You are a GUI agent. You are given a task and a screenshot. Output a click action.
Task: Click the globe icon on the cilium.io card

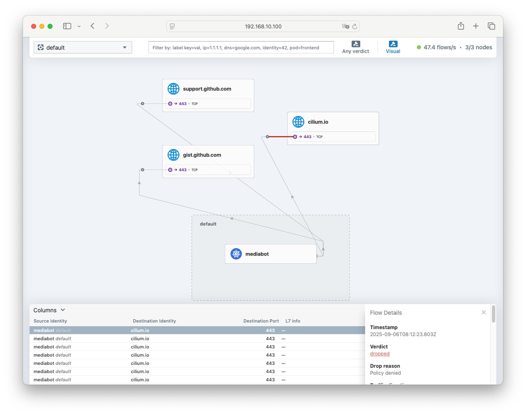[x=298, y=122]
